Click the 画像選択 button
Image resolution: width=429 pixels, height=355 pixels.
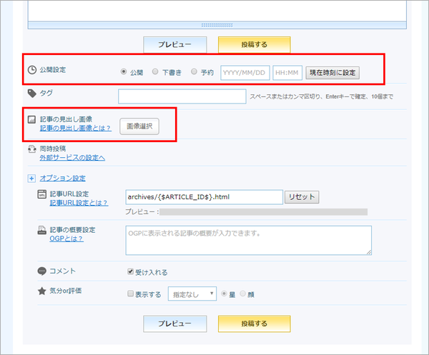pyautogui.click(x=139, y=126)
